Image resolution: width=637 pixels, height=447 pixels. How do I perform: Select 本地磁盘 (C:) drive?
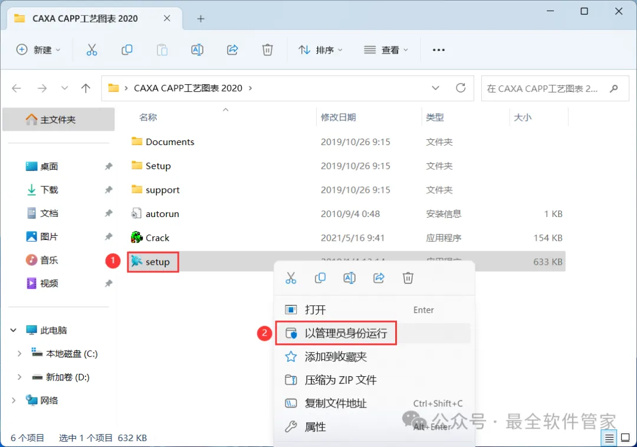pyautogui.click(x=65, y=354)
